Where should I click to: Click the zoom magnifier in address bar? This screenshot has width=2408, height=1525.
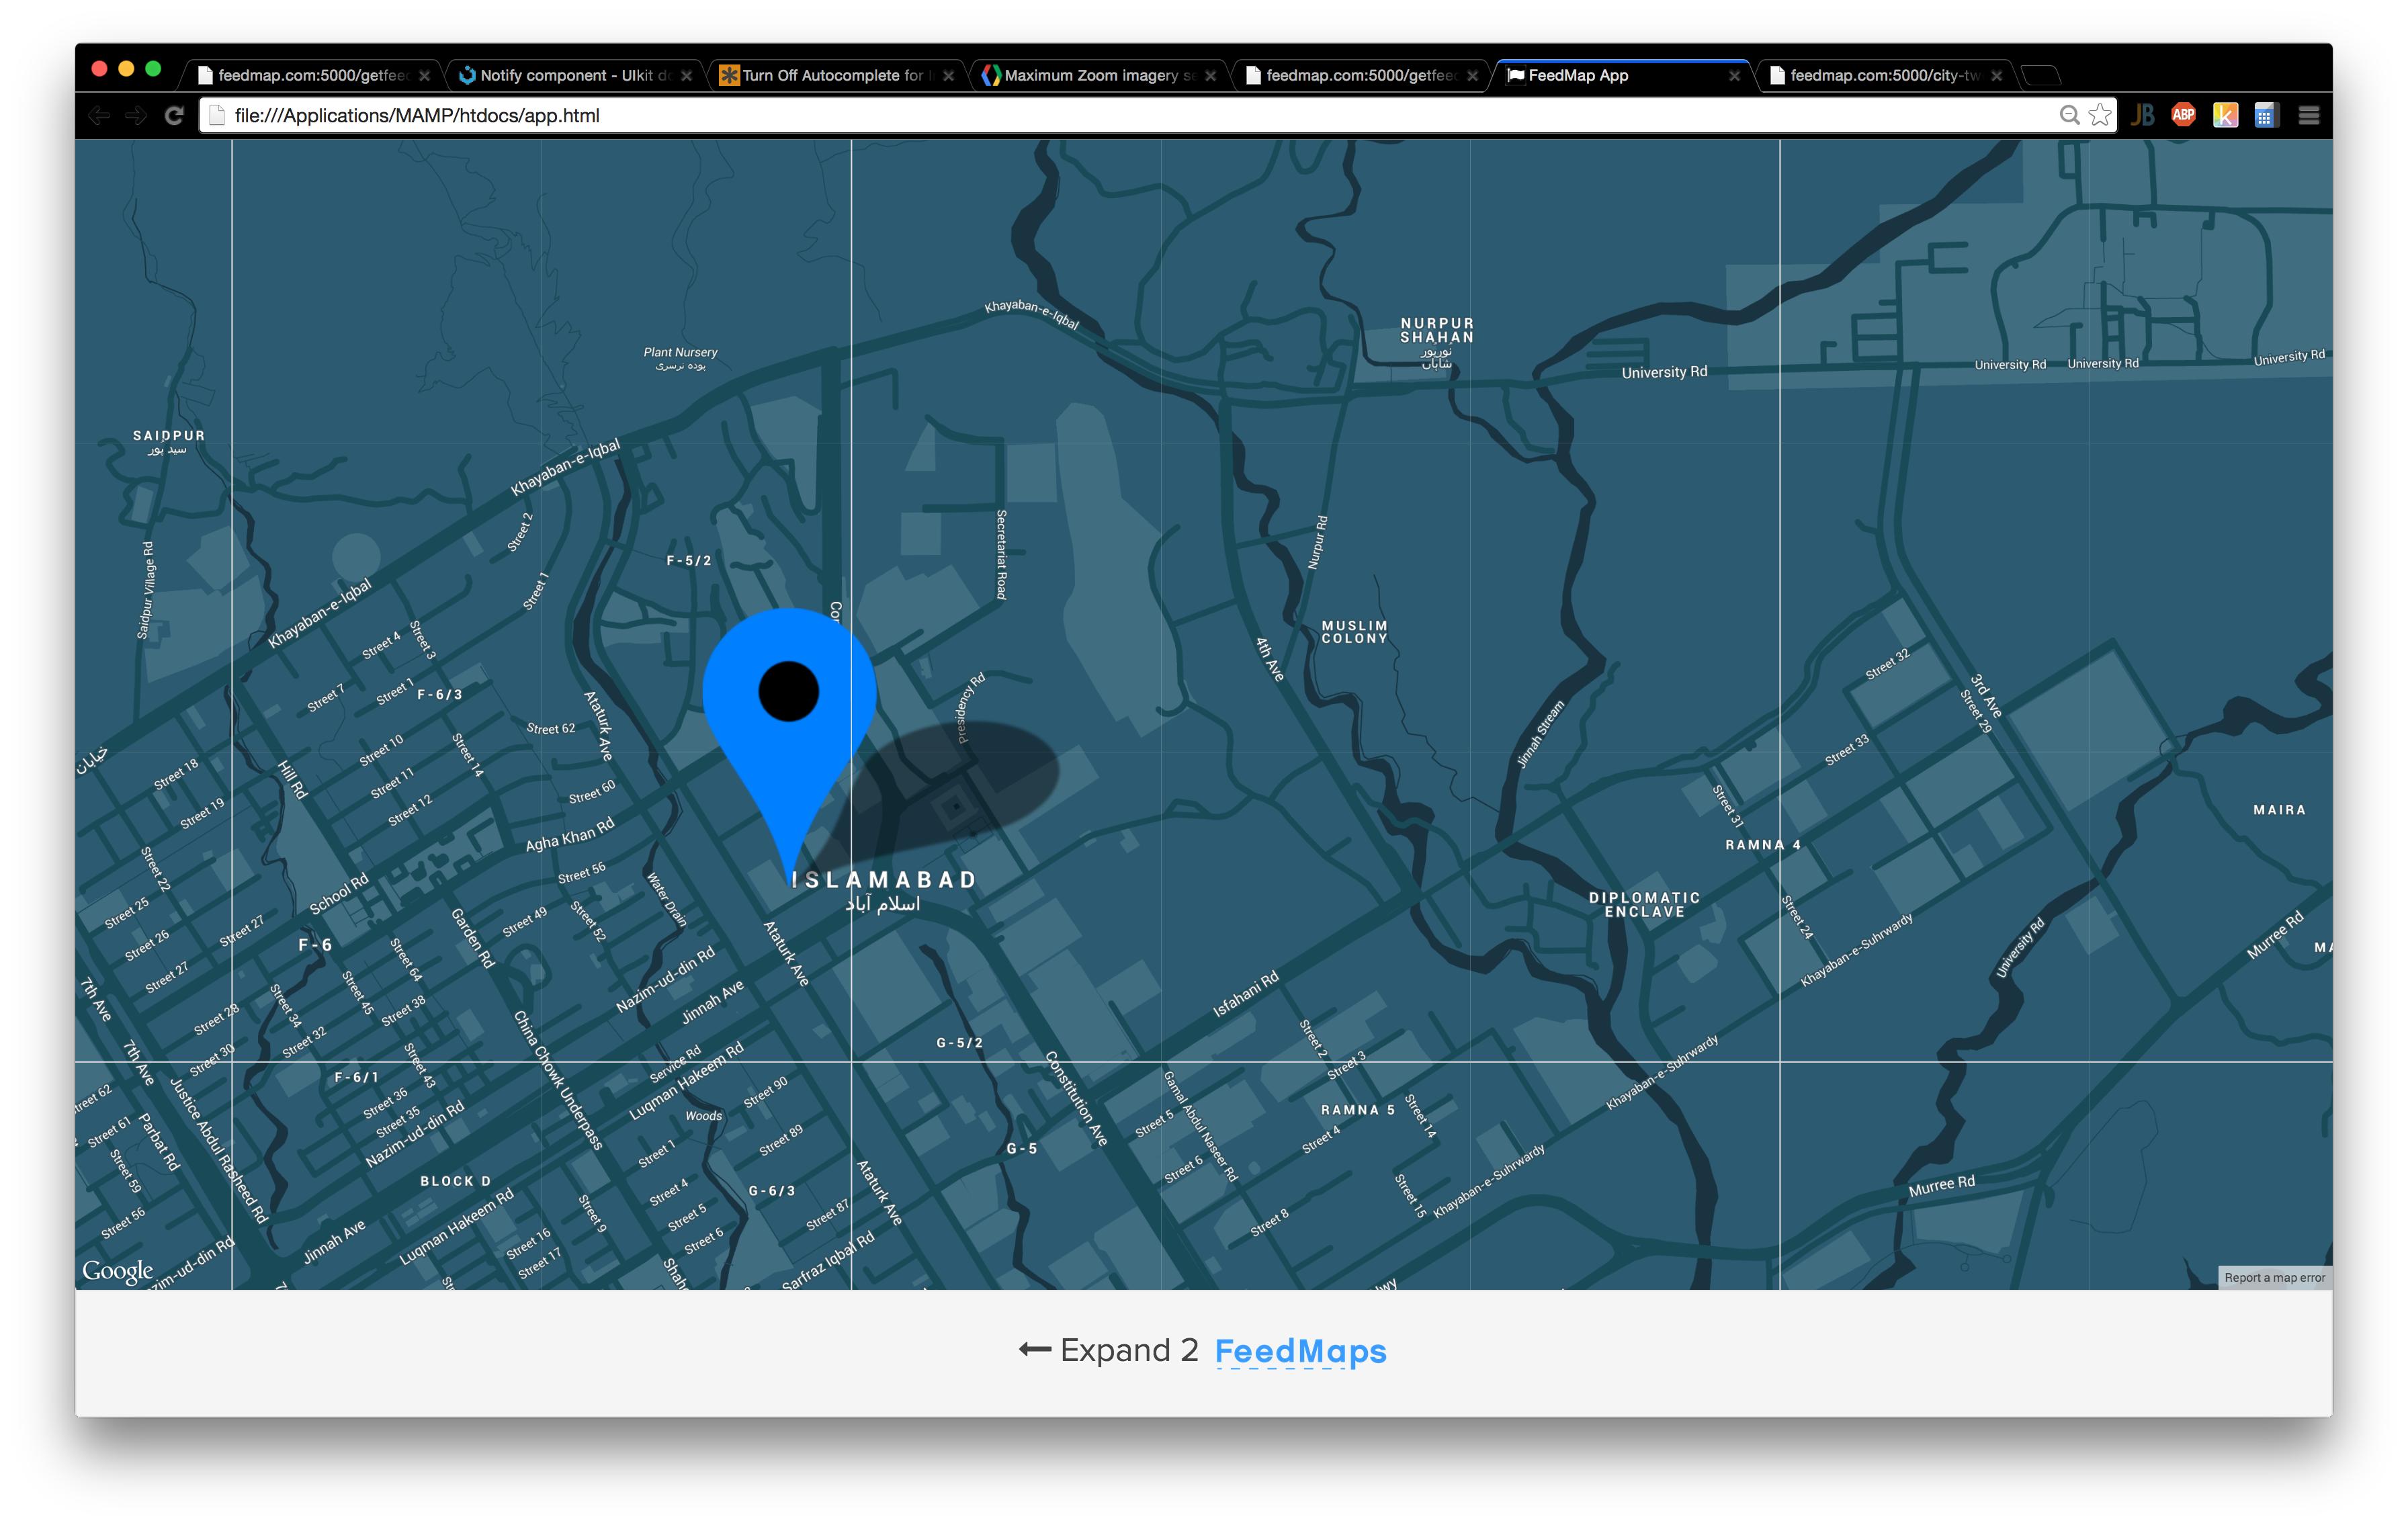point(2069,116)
